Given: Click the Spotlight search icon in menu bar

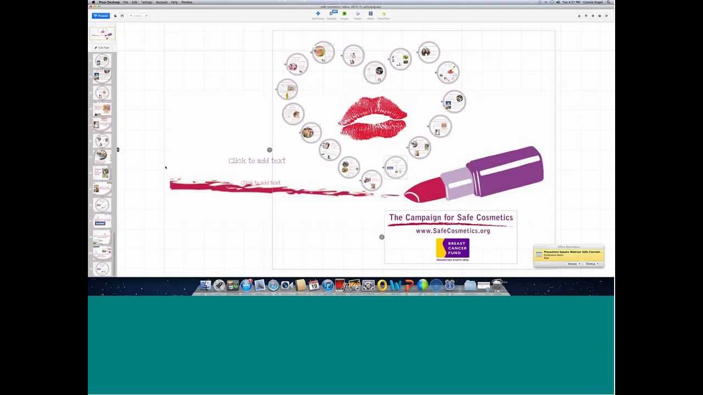Looking at the screenshot, I should pos(609,2).
